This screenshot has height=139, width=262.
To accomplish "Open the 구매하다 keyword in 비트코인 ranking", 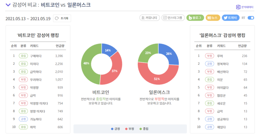I will [36, 56].
